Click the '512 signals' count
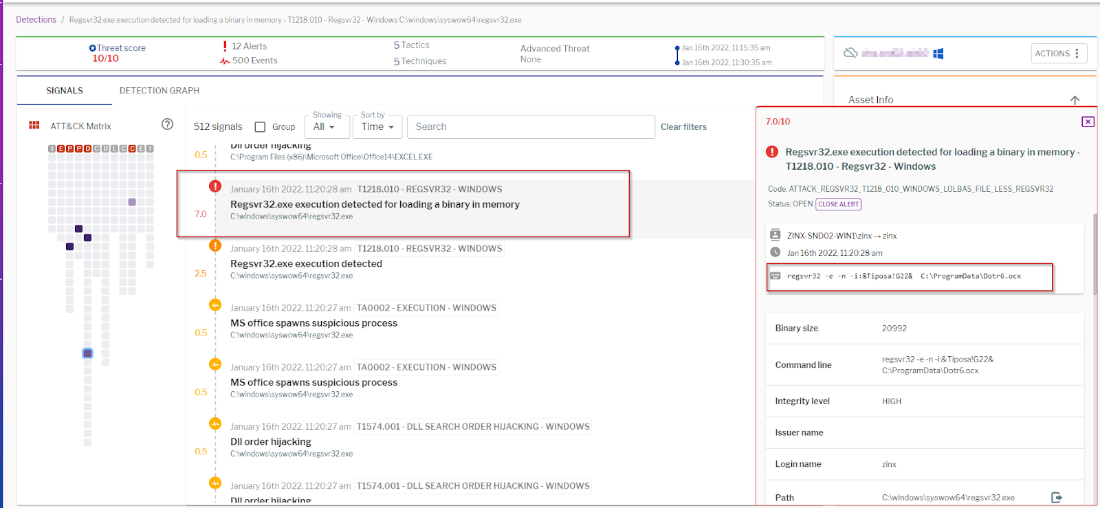The width and height of the screenshot is (1100, 508). (x=218, y=127)
